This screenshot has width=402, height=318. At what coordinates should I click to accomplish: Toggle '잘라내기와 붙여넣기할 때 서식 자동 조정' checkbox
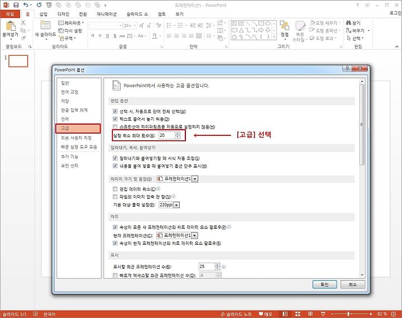tap(115, 158)
